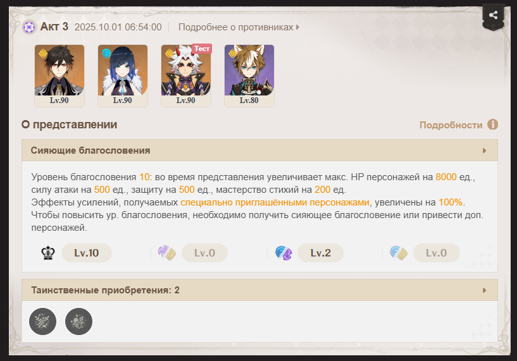Click the second mysterious acquisition icon

pyautogui.click(x=79, y=321)
